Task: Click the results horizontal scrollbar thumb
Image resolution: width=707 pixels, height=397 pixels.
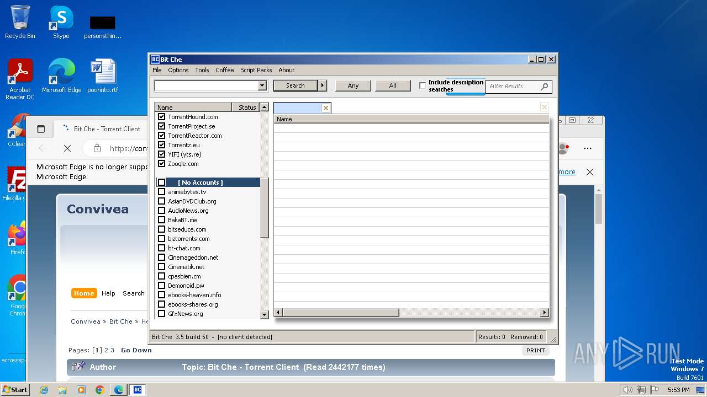Action: tap(341, 313)
